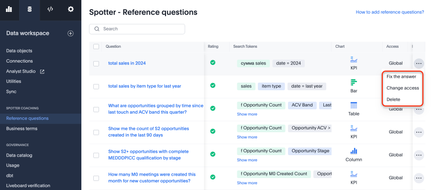Open Data catalog in sidebar
The width and height of the screenshot is (432, 190).
point(19,155)
